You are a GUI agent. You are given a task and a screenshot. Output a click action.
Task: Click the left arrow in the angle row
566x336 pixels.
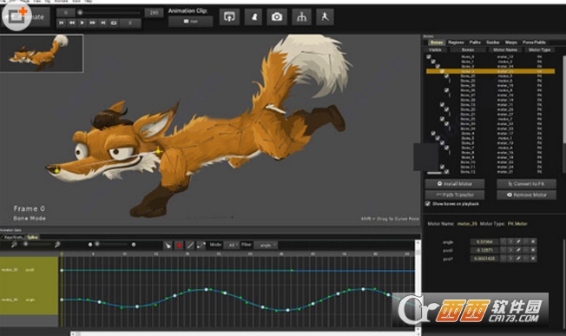point(503,241)
